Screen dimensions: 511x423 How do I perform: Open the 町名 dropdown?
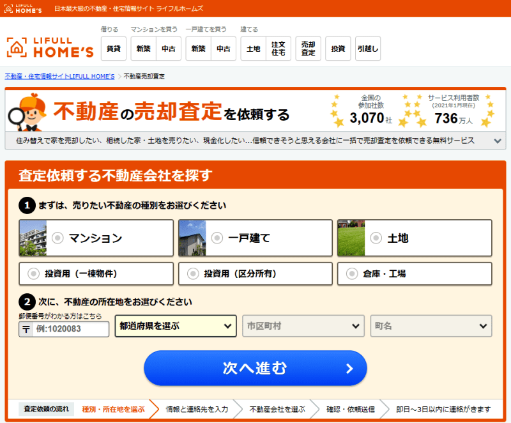(431, 326)
